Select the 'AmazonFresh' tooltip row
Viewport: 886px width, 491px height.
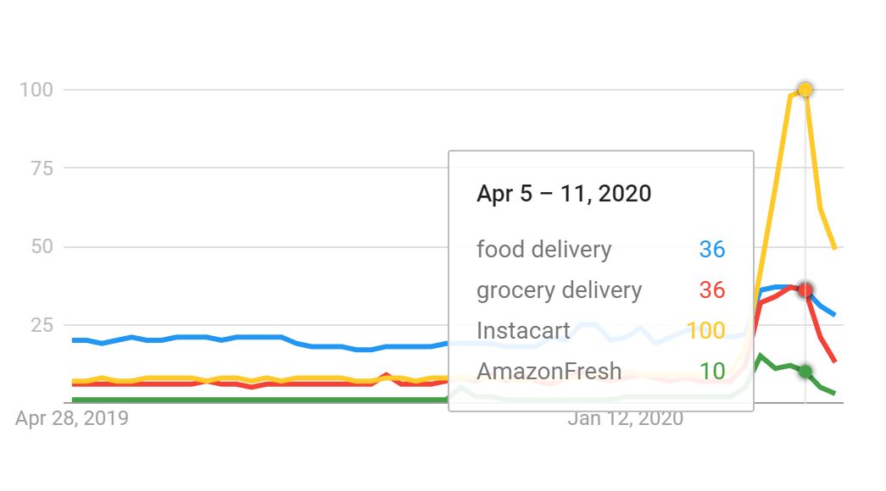pyautogui.click(x=600, y=371)
